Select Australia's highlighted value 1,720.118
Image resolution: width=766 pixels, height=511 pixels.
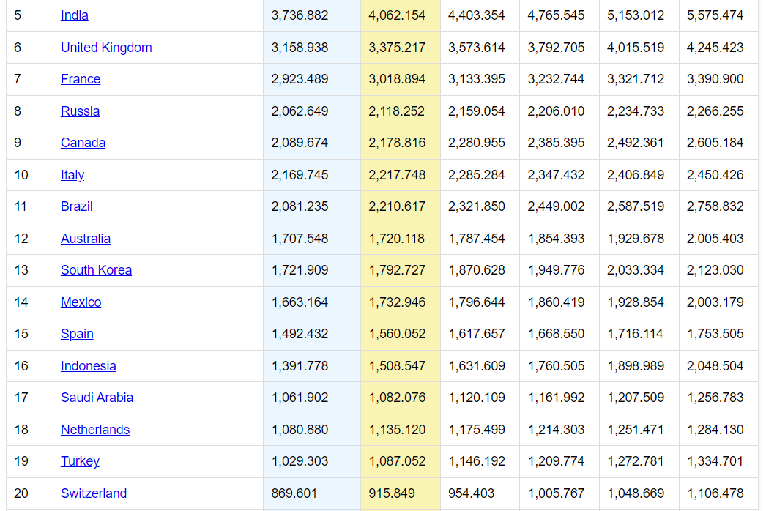(397, 239)
